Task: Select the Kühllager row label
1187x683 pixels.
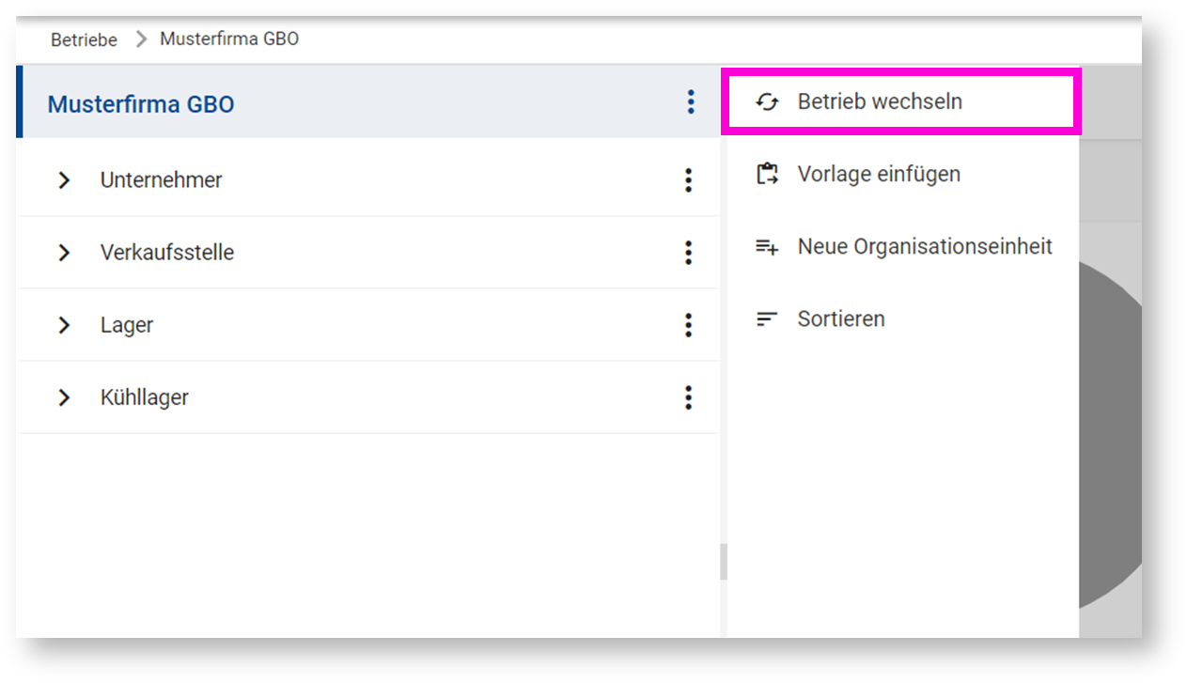Action: click(x=145, y=397)
